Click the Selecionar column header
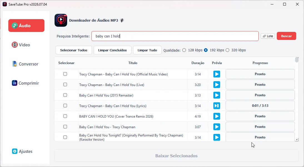Viewport: 304px width, 167px height. (x=66, y=63)
